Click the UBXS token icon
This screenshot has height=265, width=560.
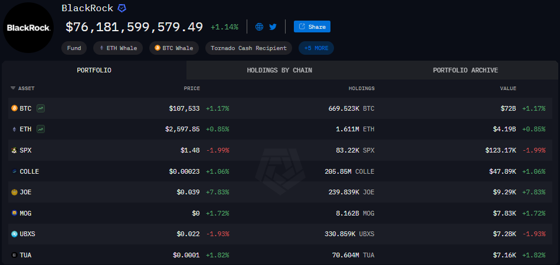pyautogui.click(x=14, y=234)
